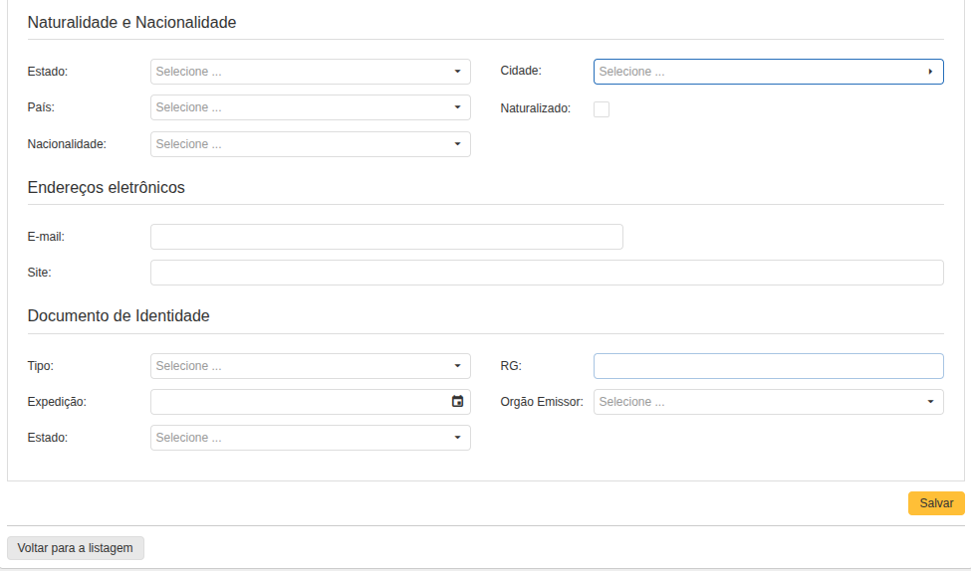
Task: Expand the Cidade dropdown
Action: click(x=767, y=72)
